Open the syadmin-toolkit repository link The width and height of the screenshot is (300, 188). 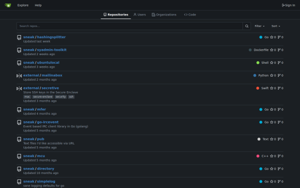(x=52, y=50)
